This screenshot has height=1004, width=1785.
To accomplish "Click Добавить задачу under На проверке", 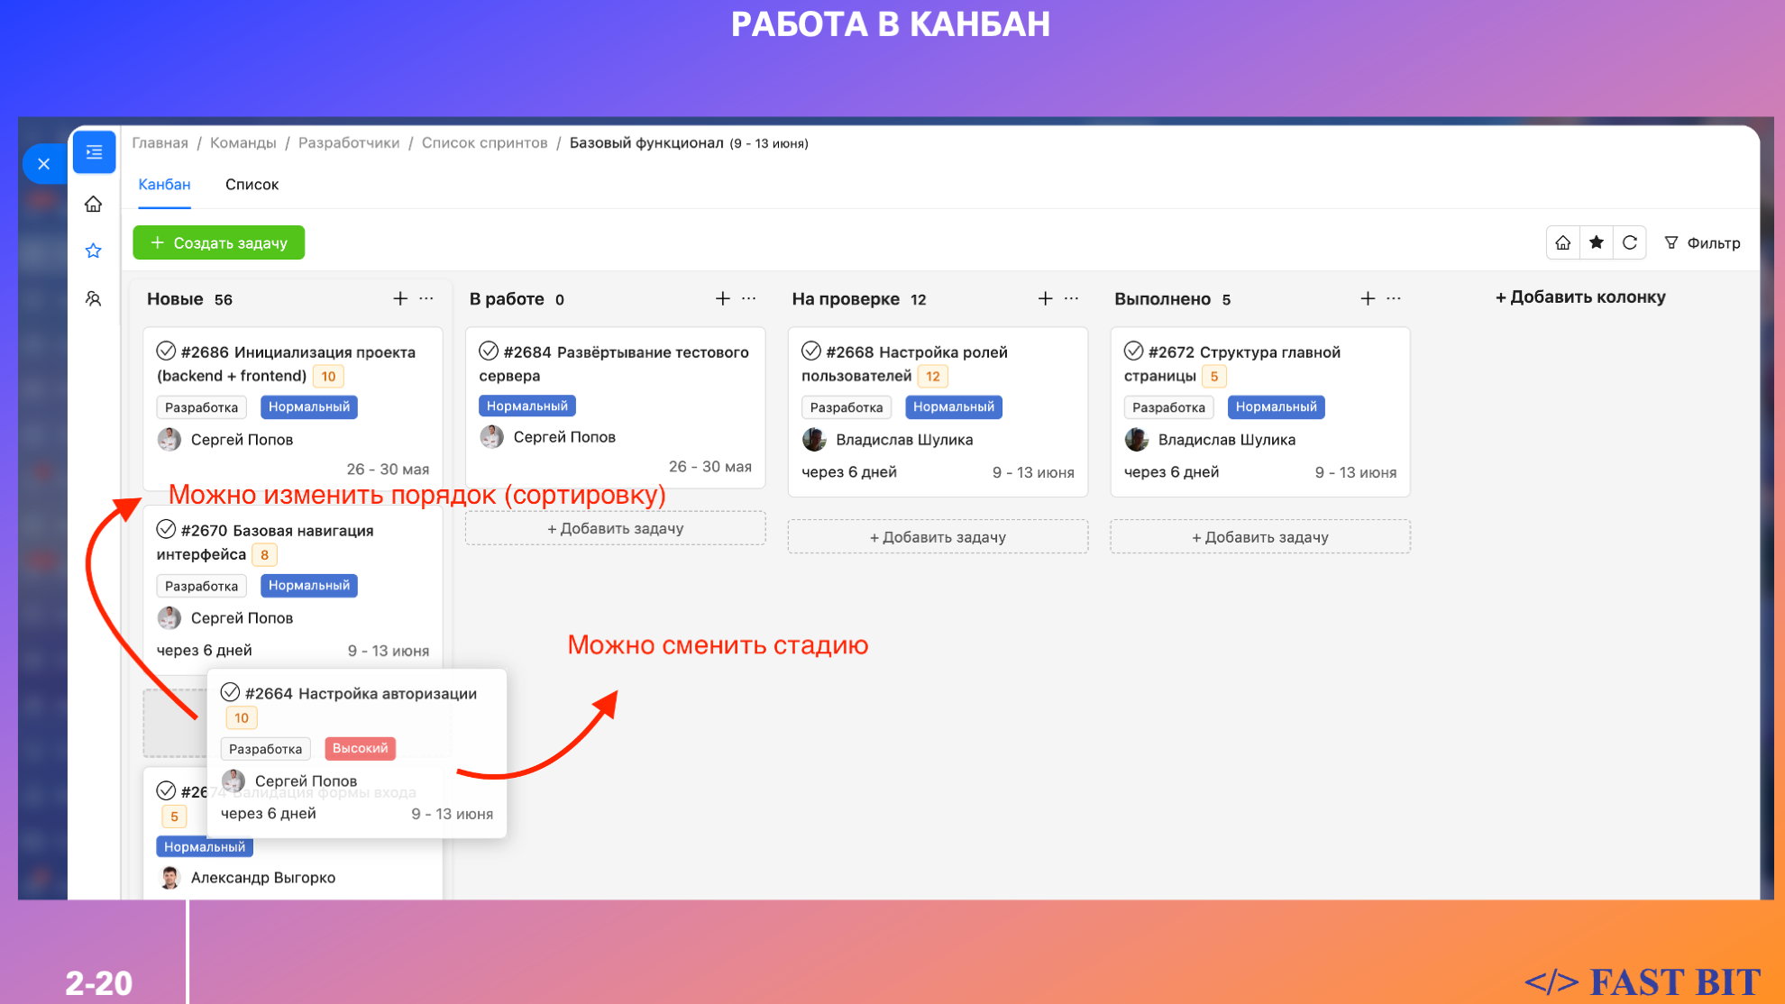I will coord(938,537).
